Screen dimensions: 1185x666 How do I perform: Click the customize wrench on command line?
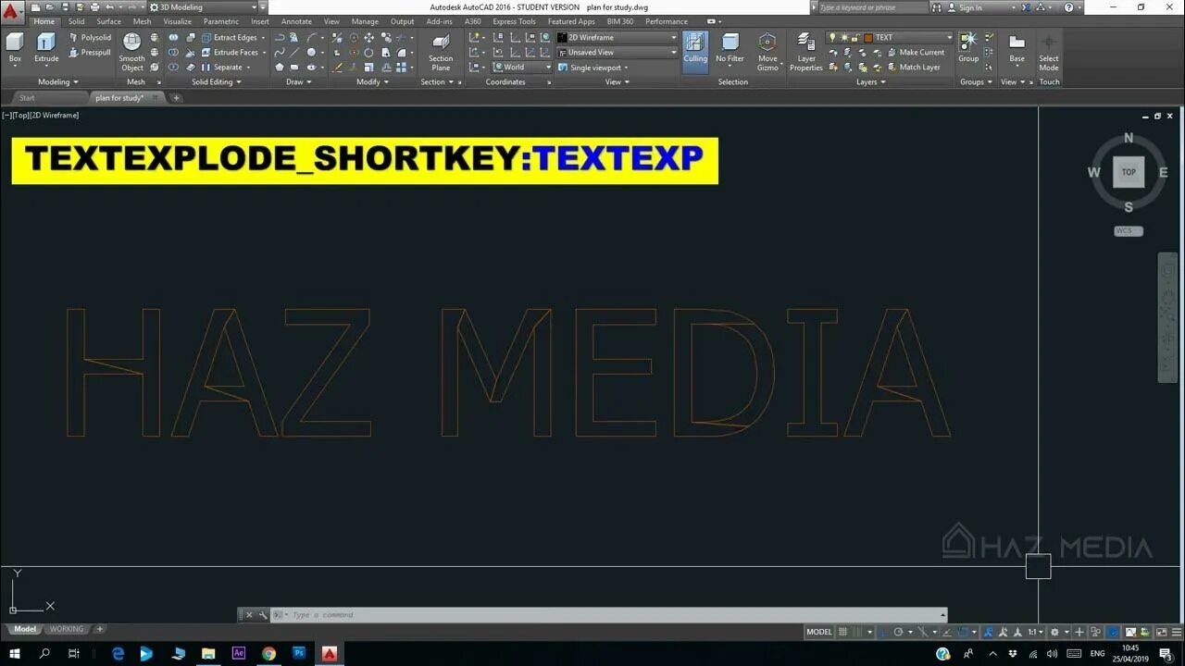point(262,615)
